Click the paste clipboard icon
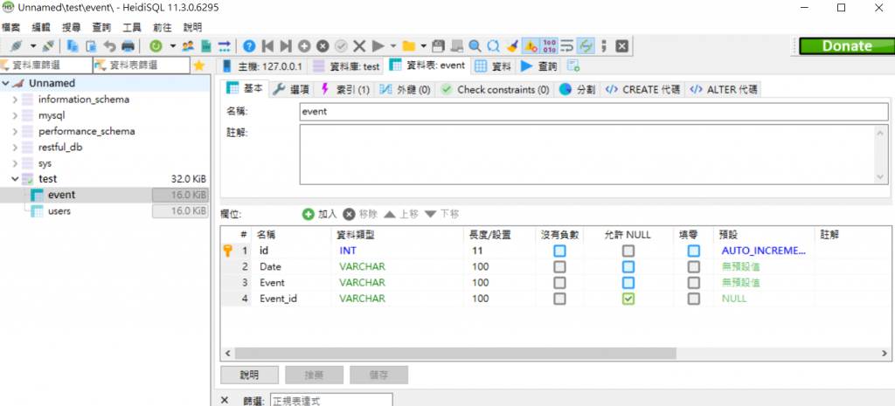The width and height of the screenshot is (895, 406). (91, 45)
